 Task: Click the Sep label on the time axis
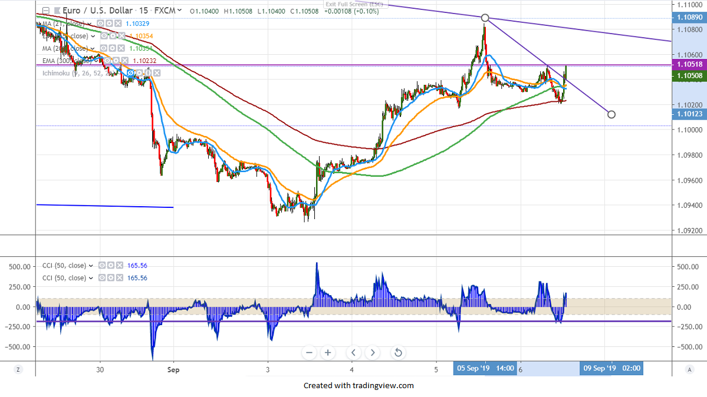point(173,370)
